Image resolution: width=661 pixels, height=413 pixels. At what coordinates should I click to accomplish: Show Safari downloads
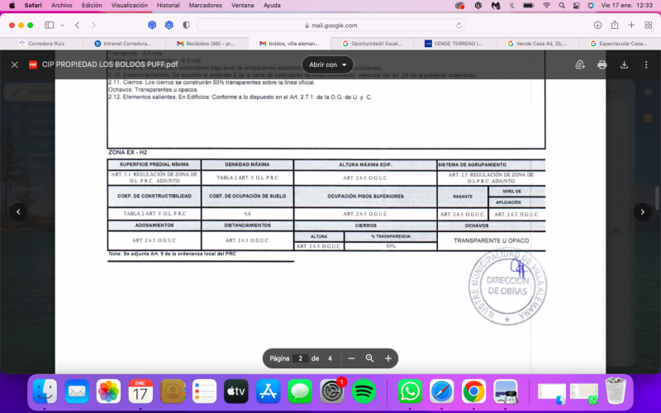tap(597, 26)
